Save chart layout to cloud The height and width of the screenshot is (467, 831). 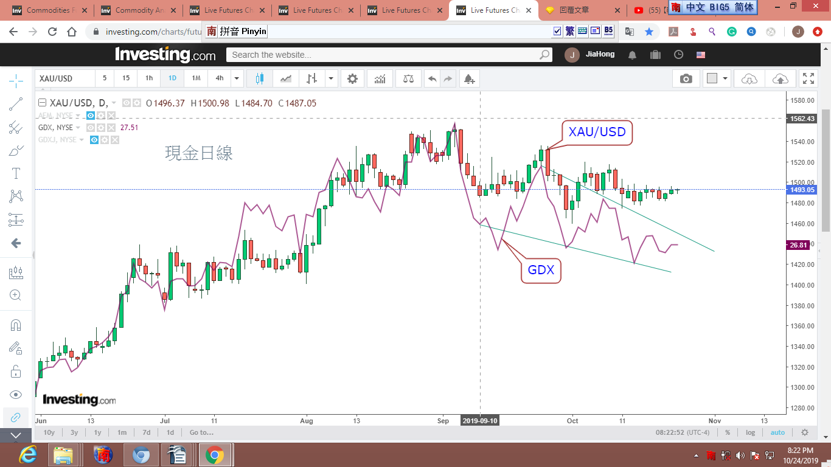click(x=780, y=78)
